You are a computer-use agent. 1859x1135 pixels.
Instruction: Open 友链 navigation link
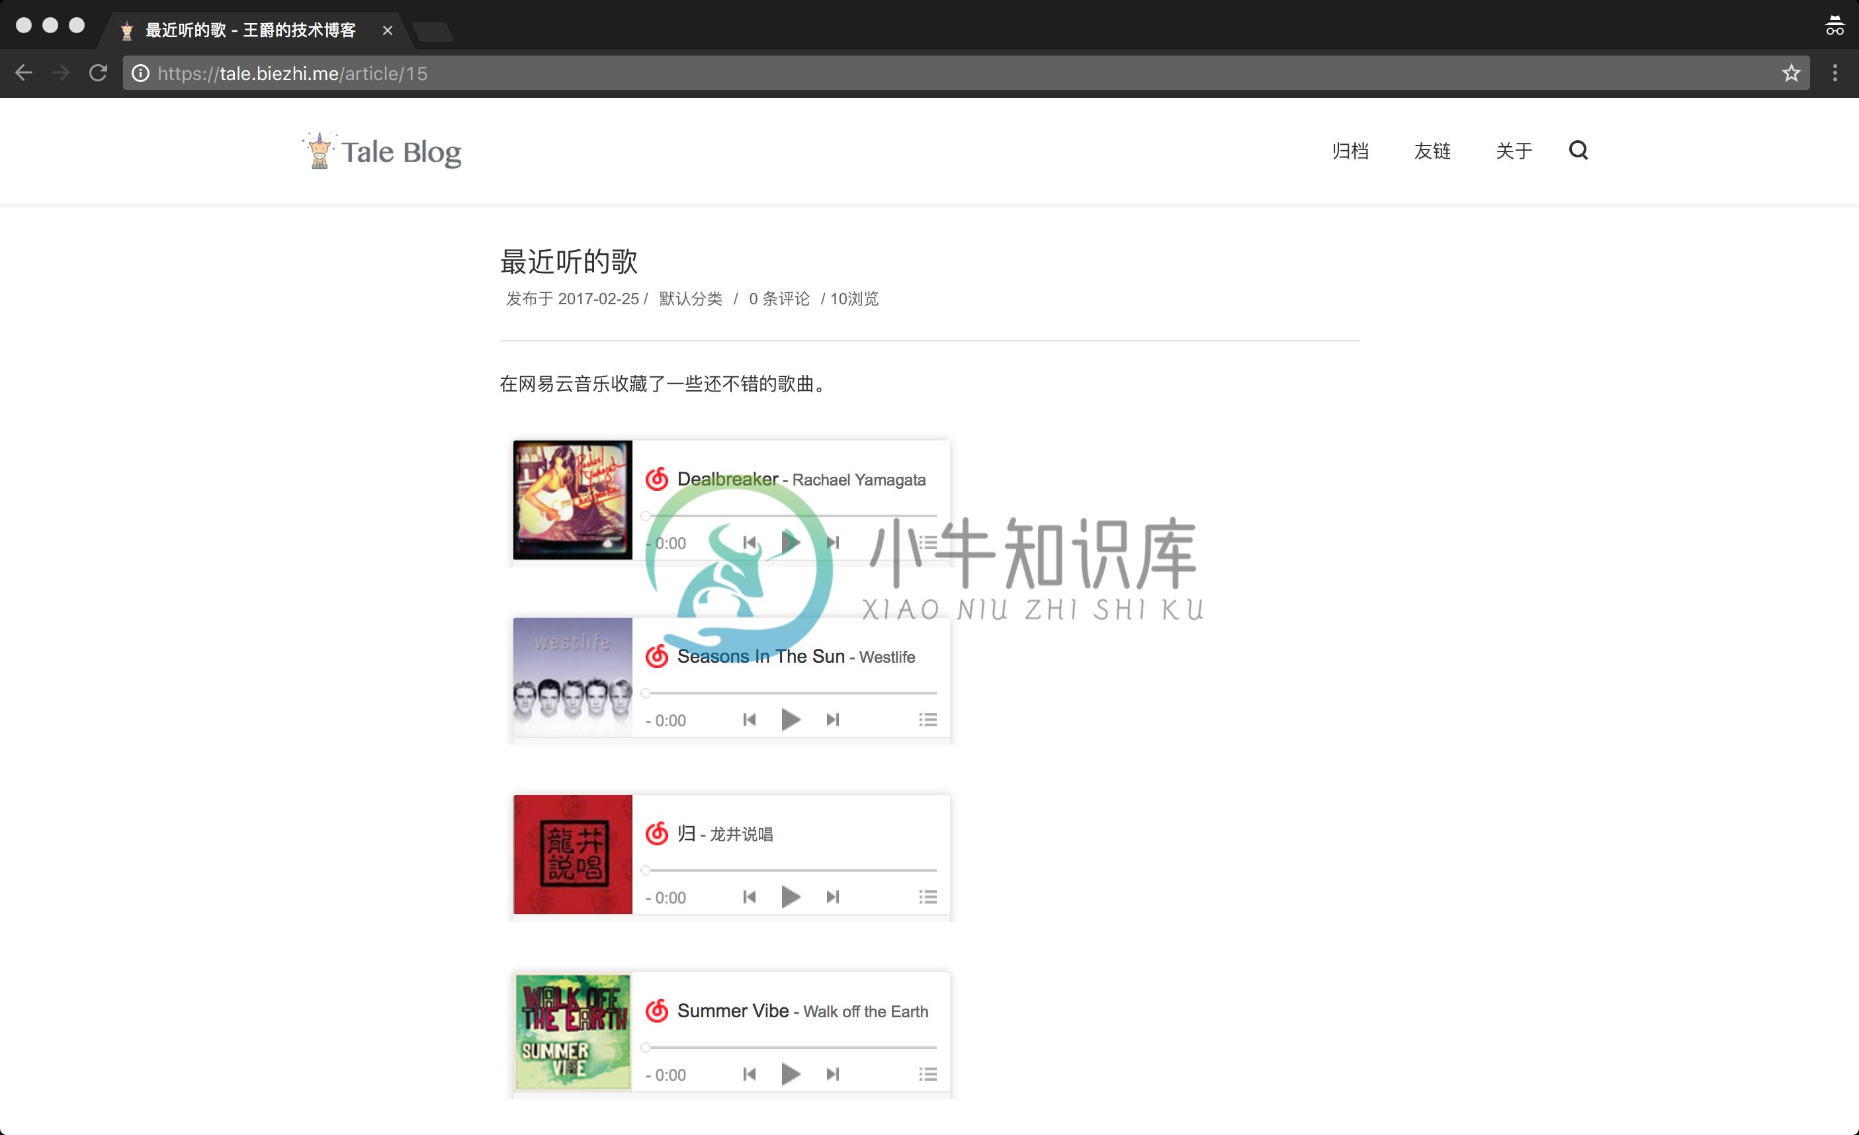click(x=1432, y=151)
